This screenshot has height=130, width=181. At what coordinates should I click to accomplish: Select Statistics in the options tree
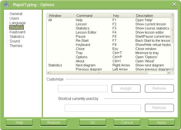(17, 37)
